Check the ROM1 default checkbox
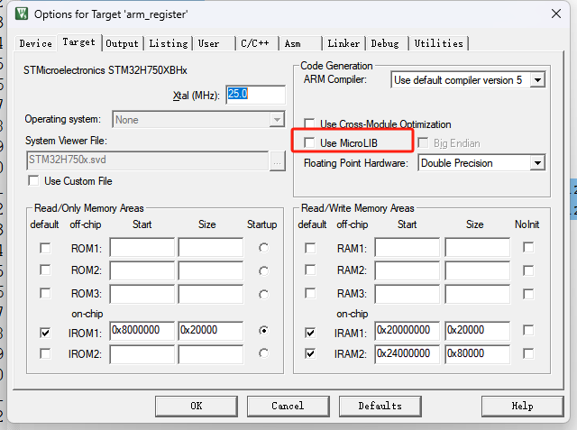Image resolution: width=577 pixels, height=430 pixels. click(x=45, y=248)
